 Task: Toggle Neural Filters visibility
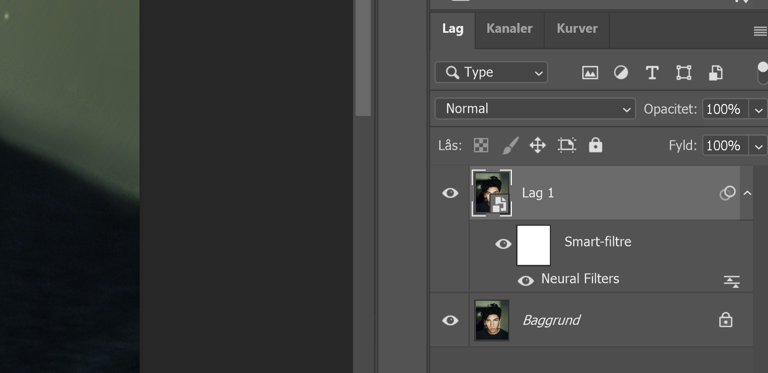tap(525, 280)
